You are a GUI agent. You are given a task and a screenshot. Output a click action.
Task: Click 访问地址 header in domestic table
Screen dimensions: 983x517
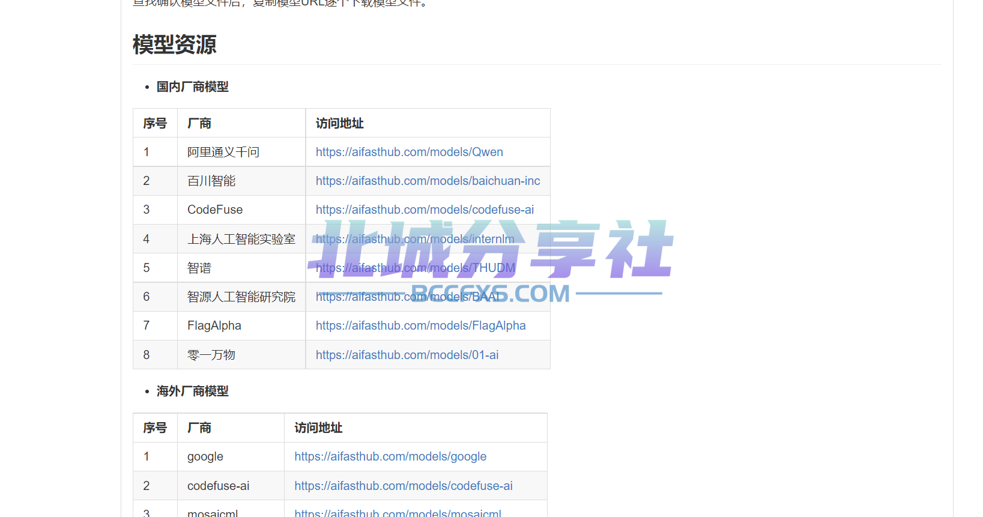pyautogui.click(x=340, y=123)
